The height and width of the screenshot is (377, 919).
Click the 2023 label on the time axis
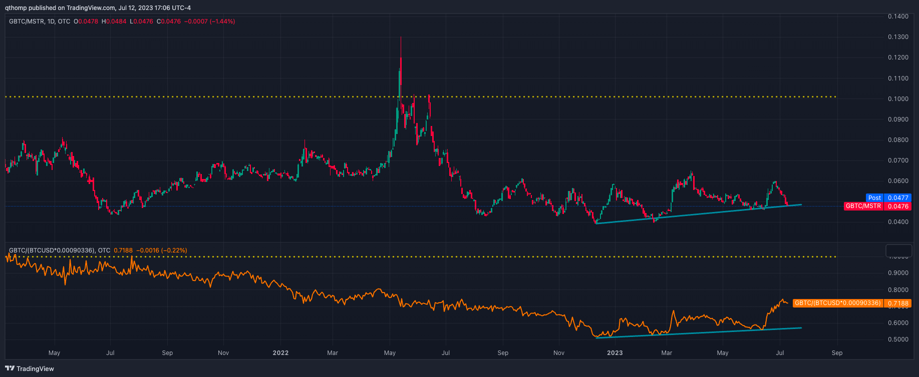coord(615,353)
